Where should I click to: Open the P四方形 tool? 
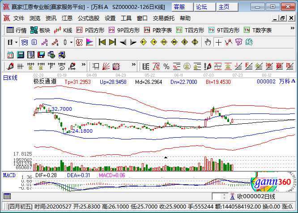pyautogui.click(x=90, y=30)
